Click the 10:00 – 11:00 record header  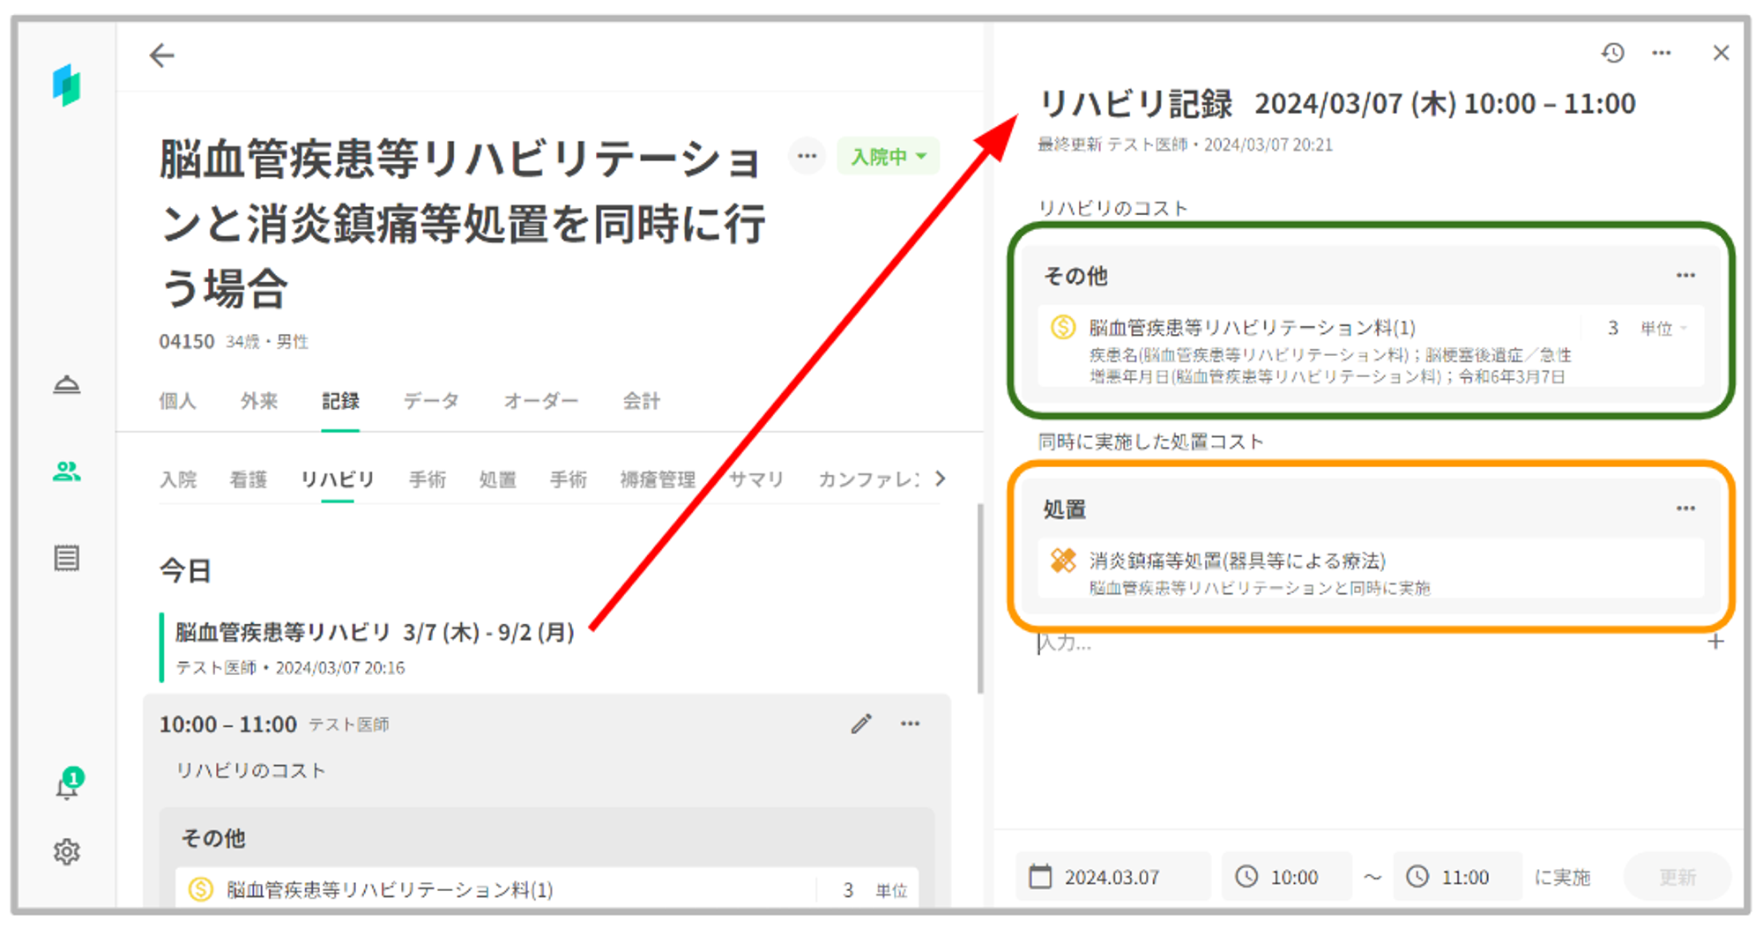(227, 724)
